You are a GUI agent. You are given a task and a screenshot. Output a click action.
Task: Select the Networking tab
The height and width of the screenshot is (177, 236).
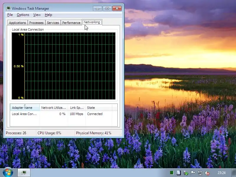(x=92, y=22)
